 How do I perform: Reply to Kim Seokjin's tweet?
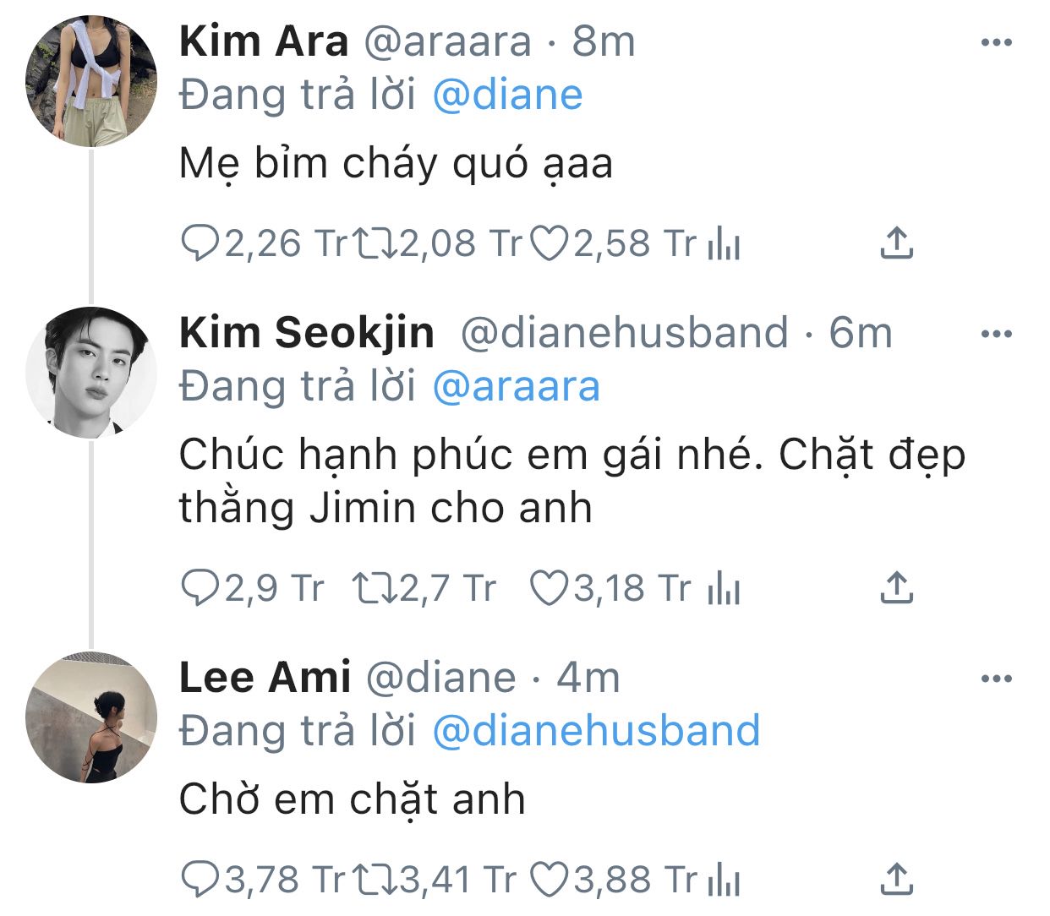(200, 588)
